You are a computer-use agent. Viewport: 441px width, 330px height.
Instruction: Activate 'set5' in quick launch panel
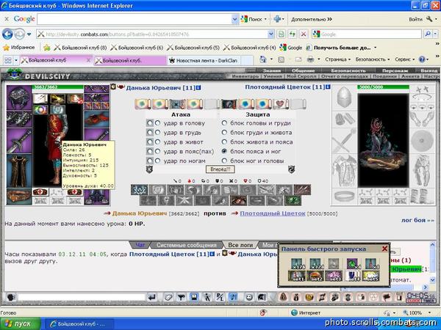click(370, 276)
